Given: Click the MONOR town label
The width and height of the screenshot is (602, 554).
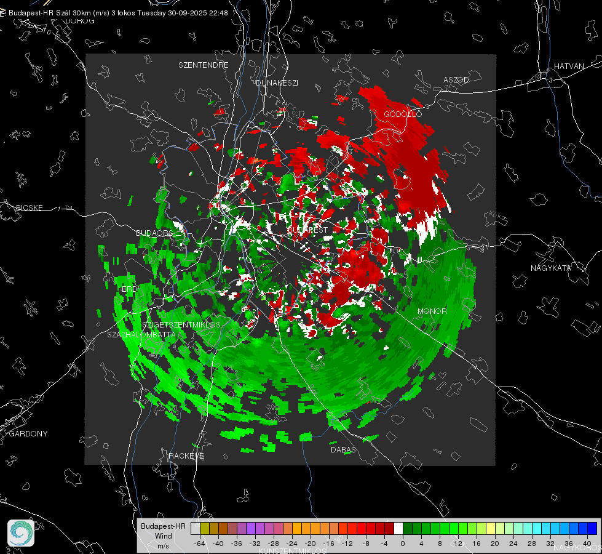Looking at the screenshot, I should click(432, 311).
